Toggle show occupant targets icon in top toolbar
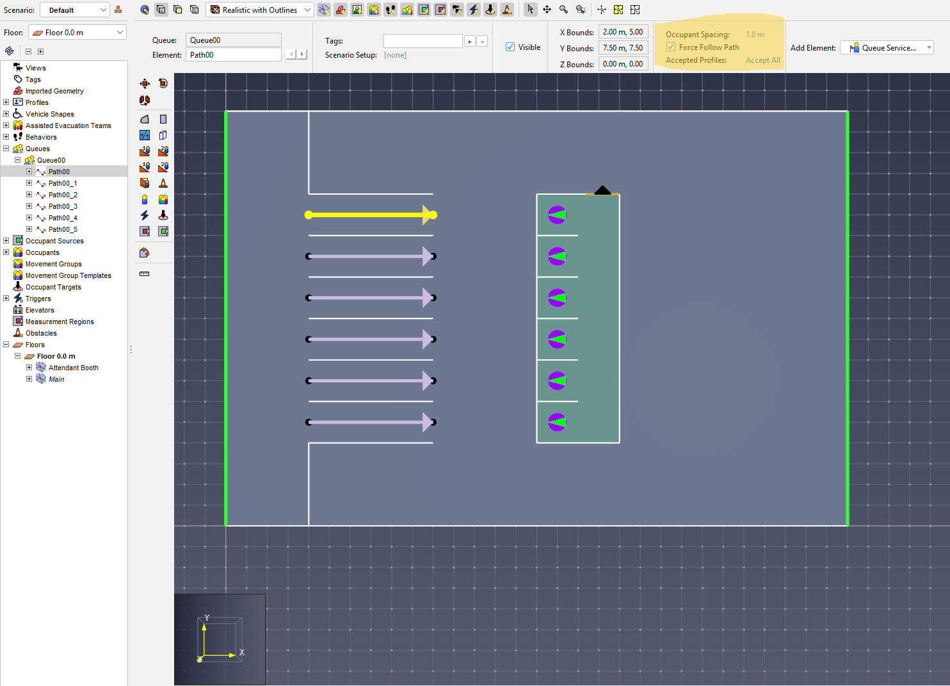Viewport: 950px width, 686px height. click(x=490, y=10)
